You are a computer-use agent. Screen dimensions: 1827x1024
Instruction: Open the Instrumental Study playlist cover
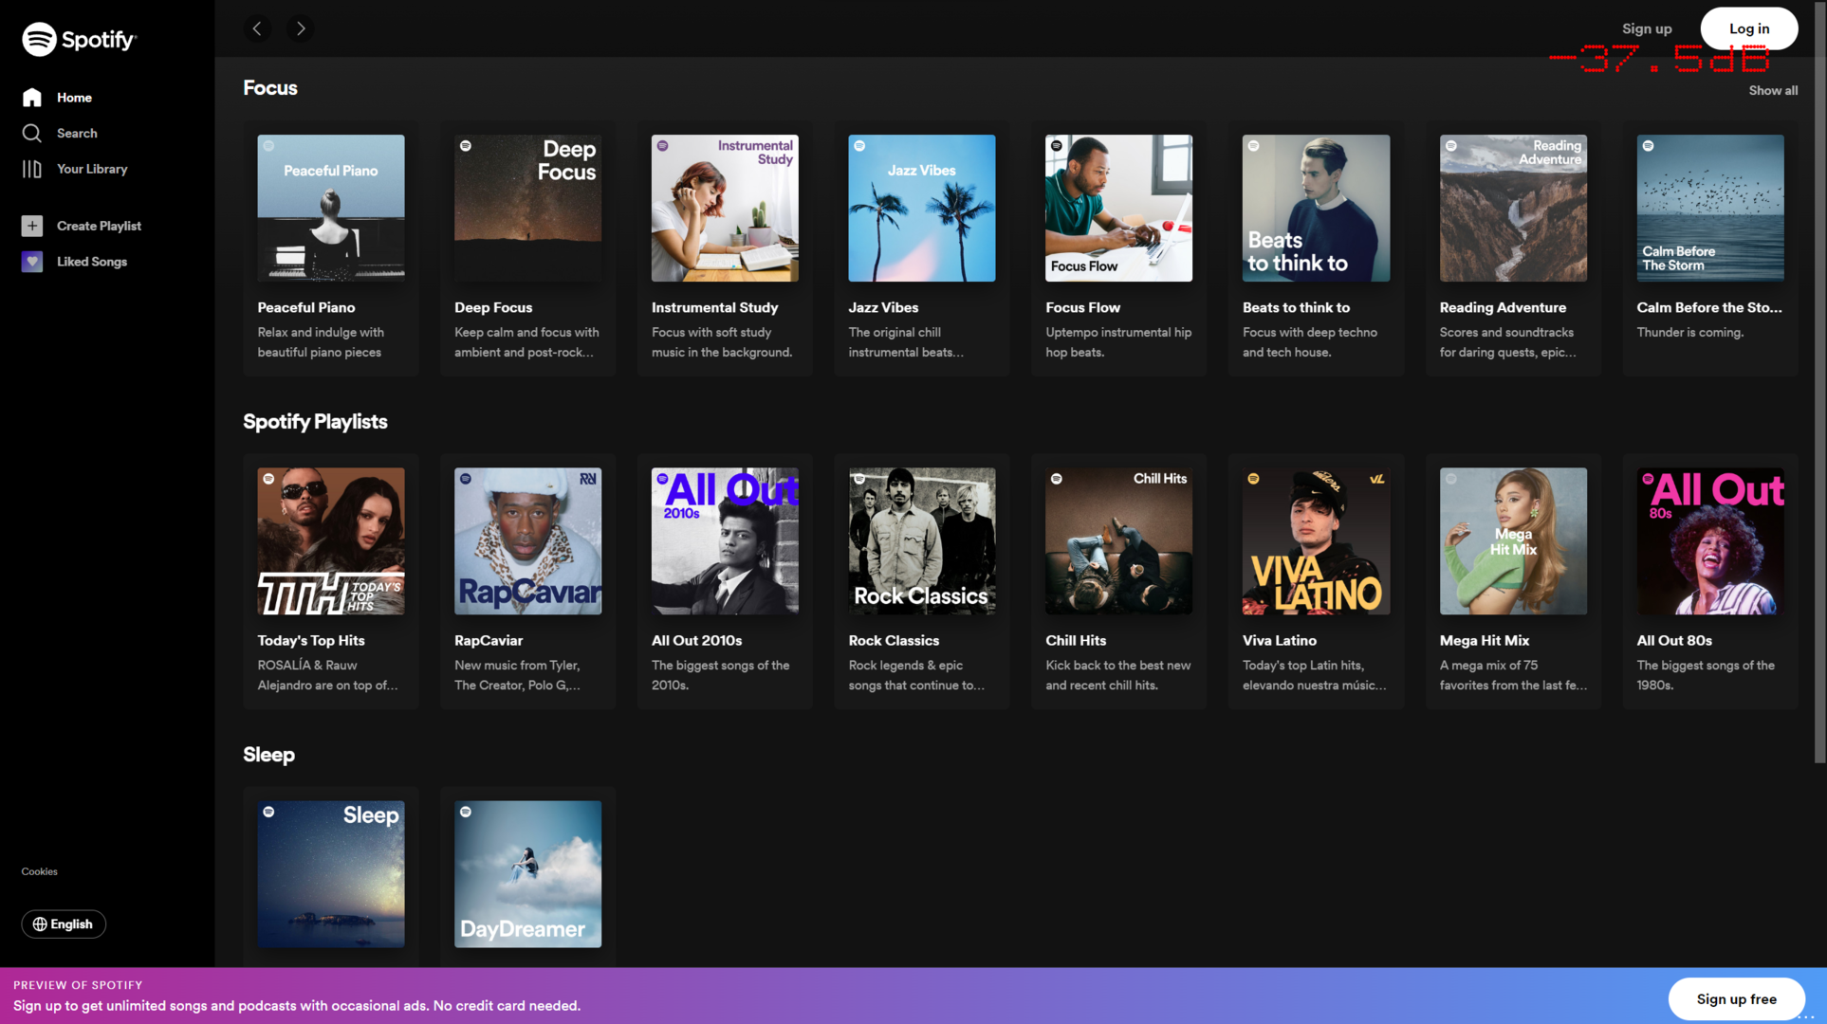[x=725, y=208]
